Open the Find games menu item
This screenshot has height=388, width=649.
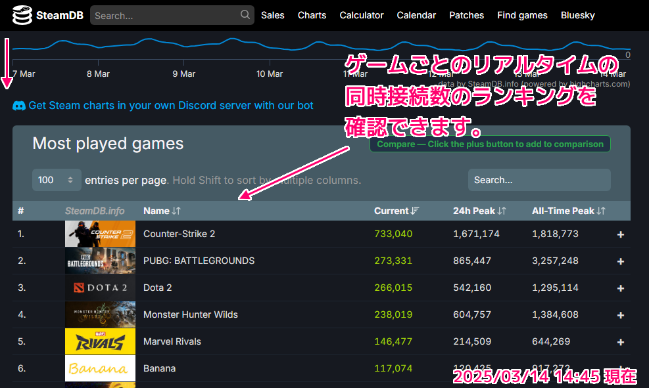coord(522,15)
